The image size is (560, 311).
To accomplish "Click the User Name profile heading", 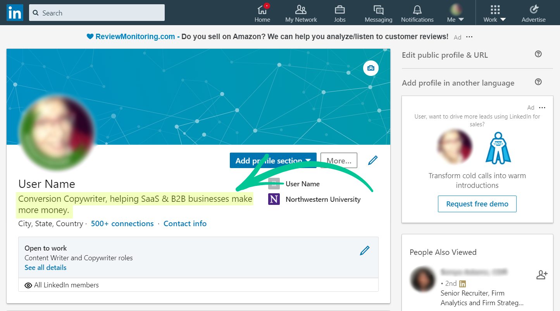I will [x=47, y=184].
